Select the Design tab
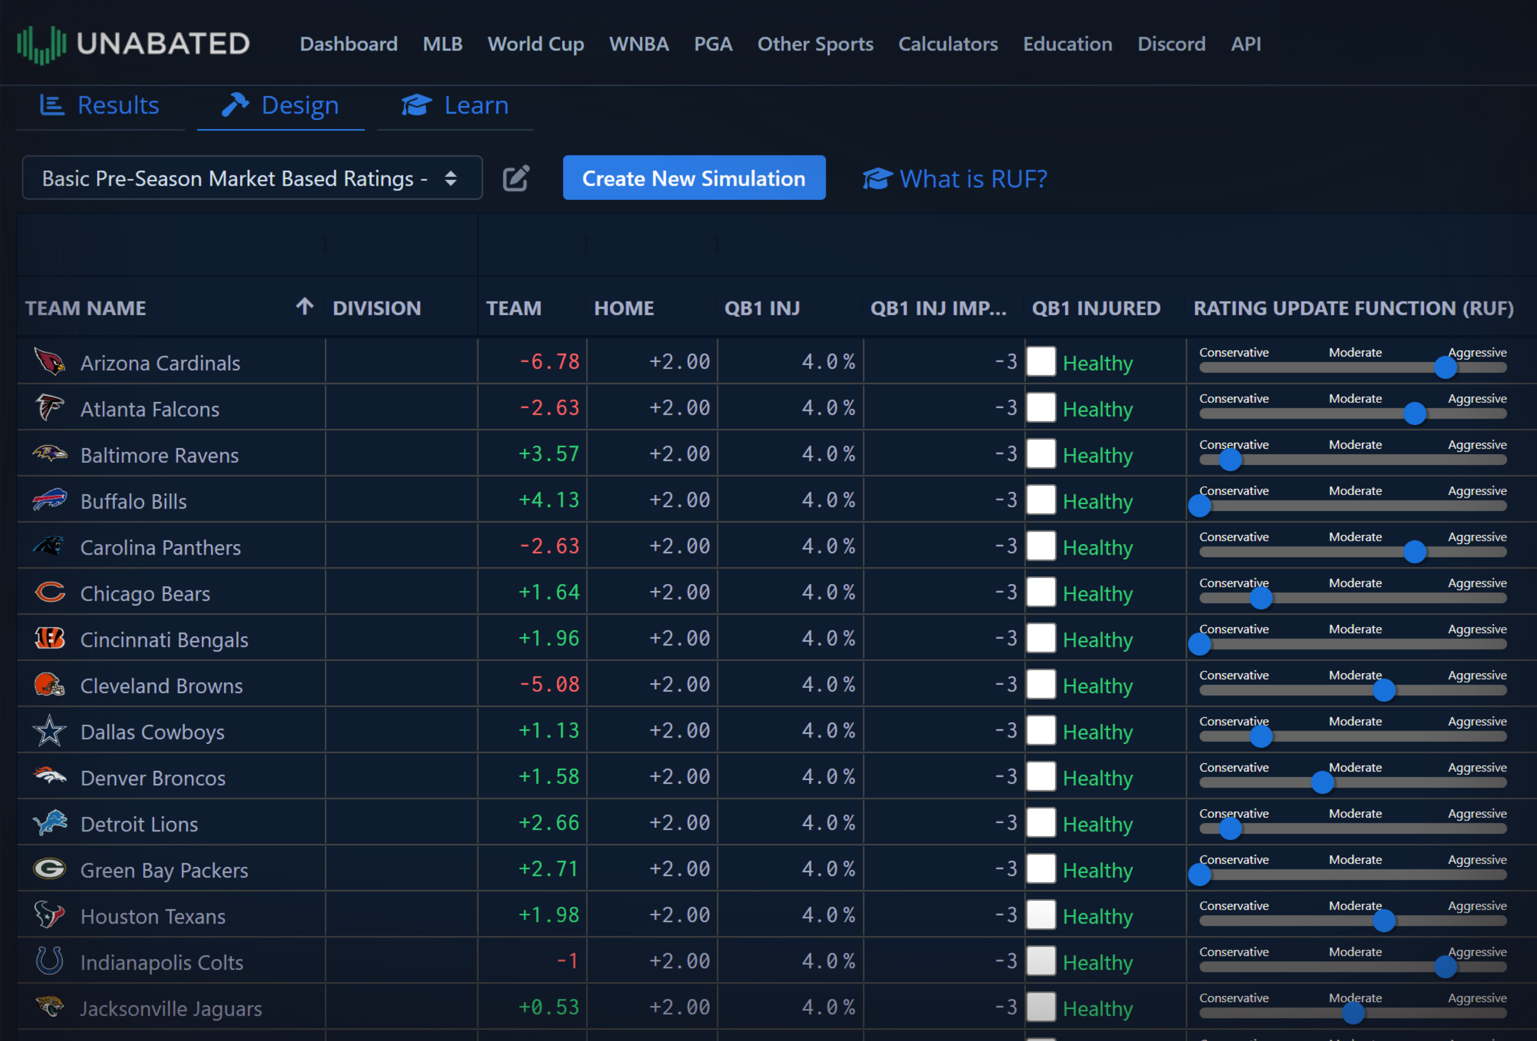 [280, 105]
